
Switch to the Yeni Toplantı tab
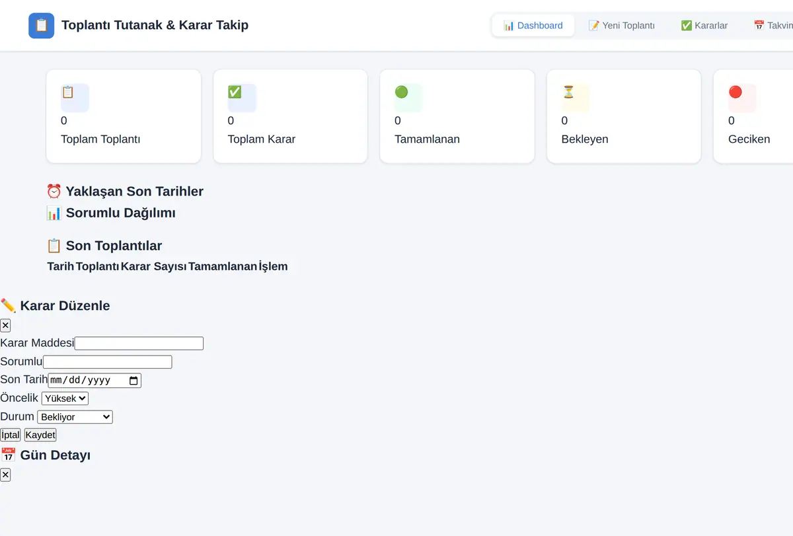[621, 26]
